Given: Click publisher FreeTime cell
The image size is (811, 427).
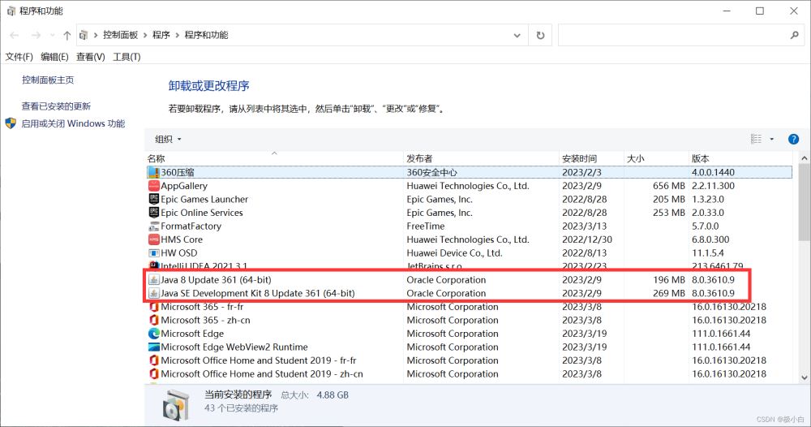Looking at the screenshot, I should 426,226.
